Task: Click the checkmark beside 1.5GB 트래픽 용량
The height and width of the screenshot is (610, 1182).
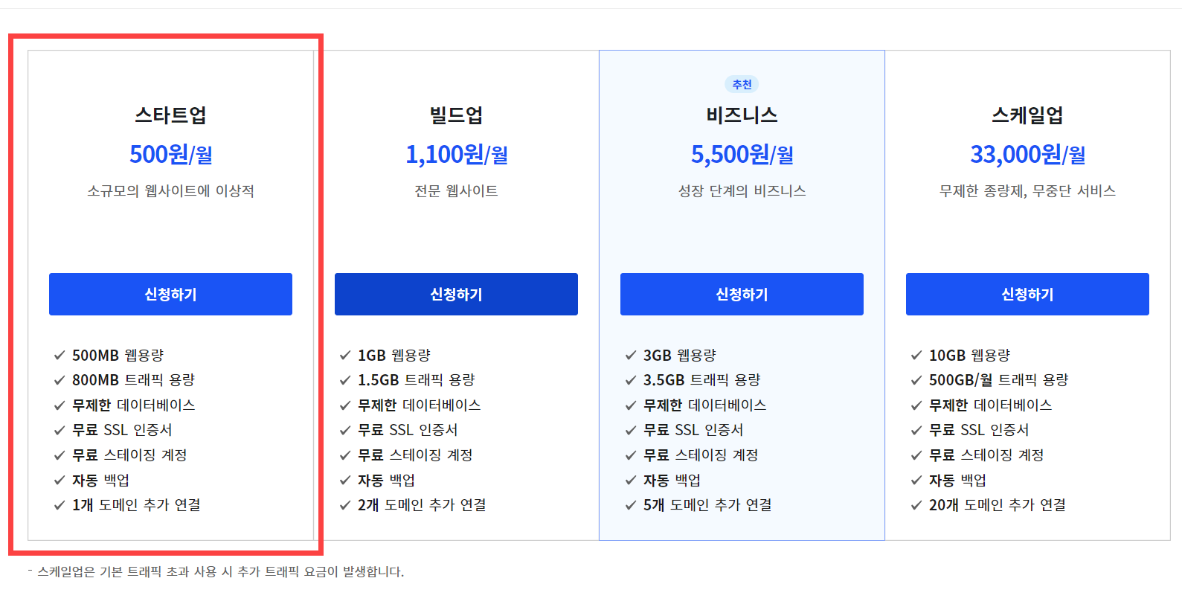Action: coord(344,380)
